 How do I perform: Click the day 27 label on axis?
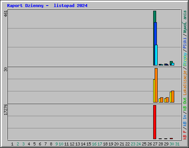155,144
